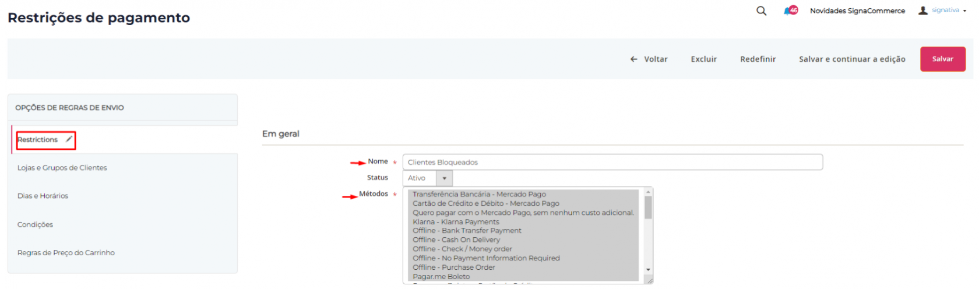Screen dimensions: 979x289
Task: Click the Nome input field
Action: coord(612,163)
